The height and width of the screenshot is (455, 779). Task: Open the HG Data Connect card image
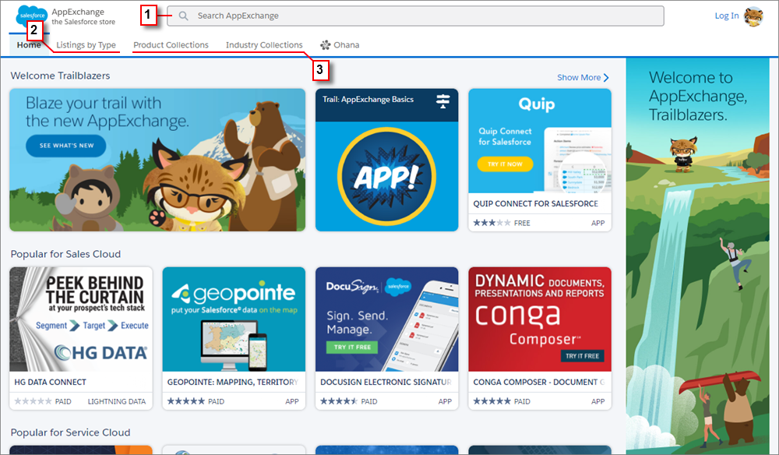pyautogui.click(x=81, y=319)
